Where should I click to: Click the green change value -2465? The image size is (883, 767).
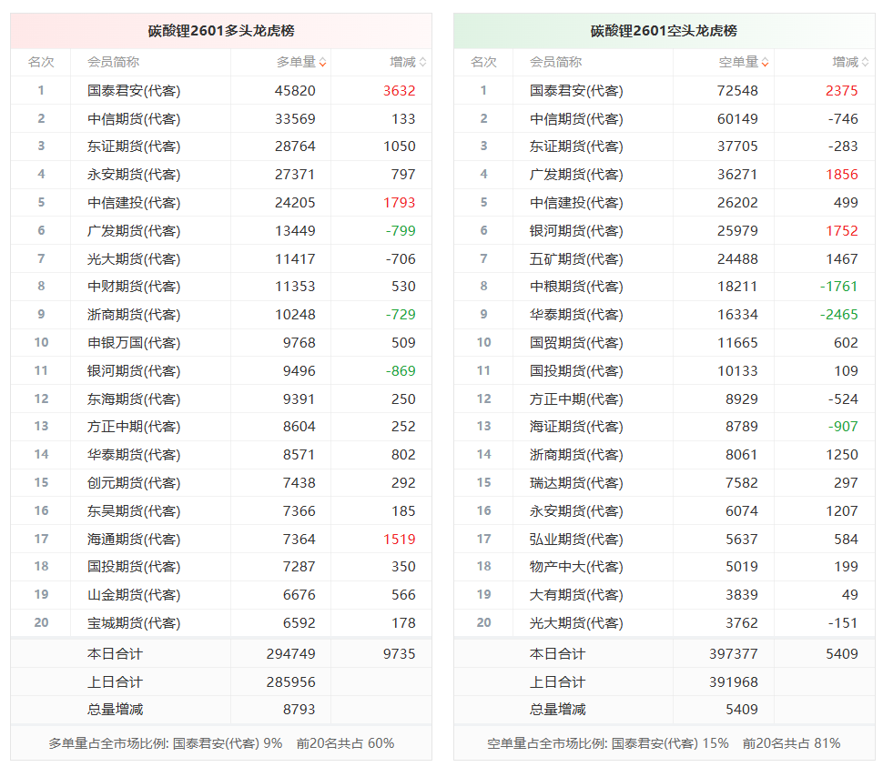click(x=839, y=315)
